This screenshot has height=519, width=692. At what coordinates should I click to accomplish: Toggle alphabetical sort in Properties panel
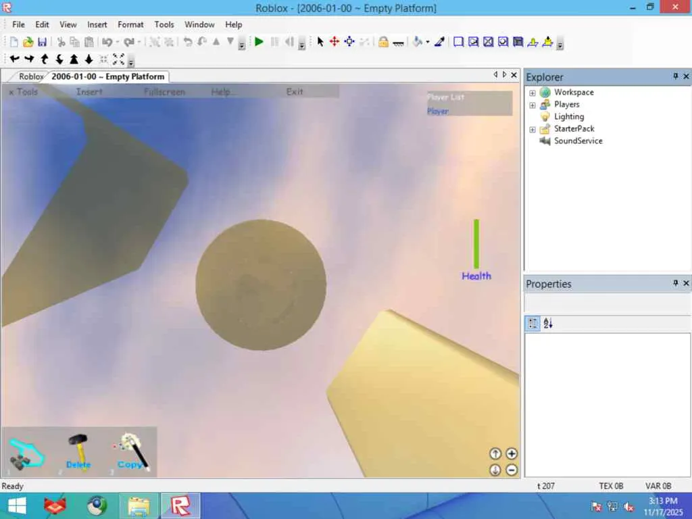[x=548, y=323]
